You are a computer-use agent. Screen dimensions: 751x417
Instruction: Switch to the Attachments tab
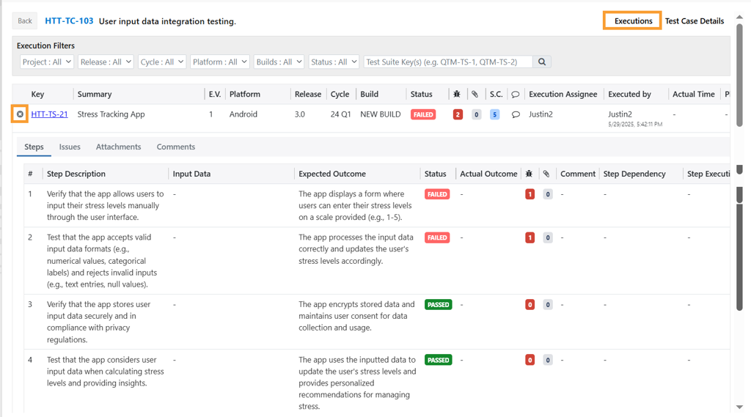[x=118, y=147]
